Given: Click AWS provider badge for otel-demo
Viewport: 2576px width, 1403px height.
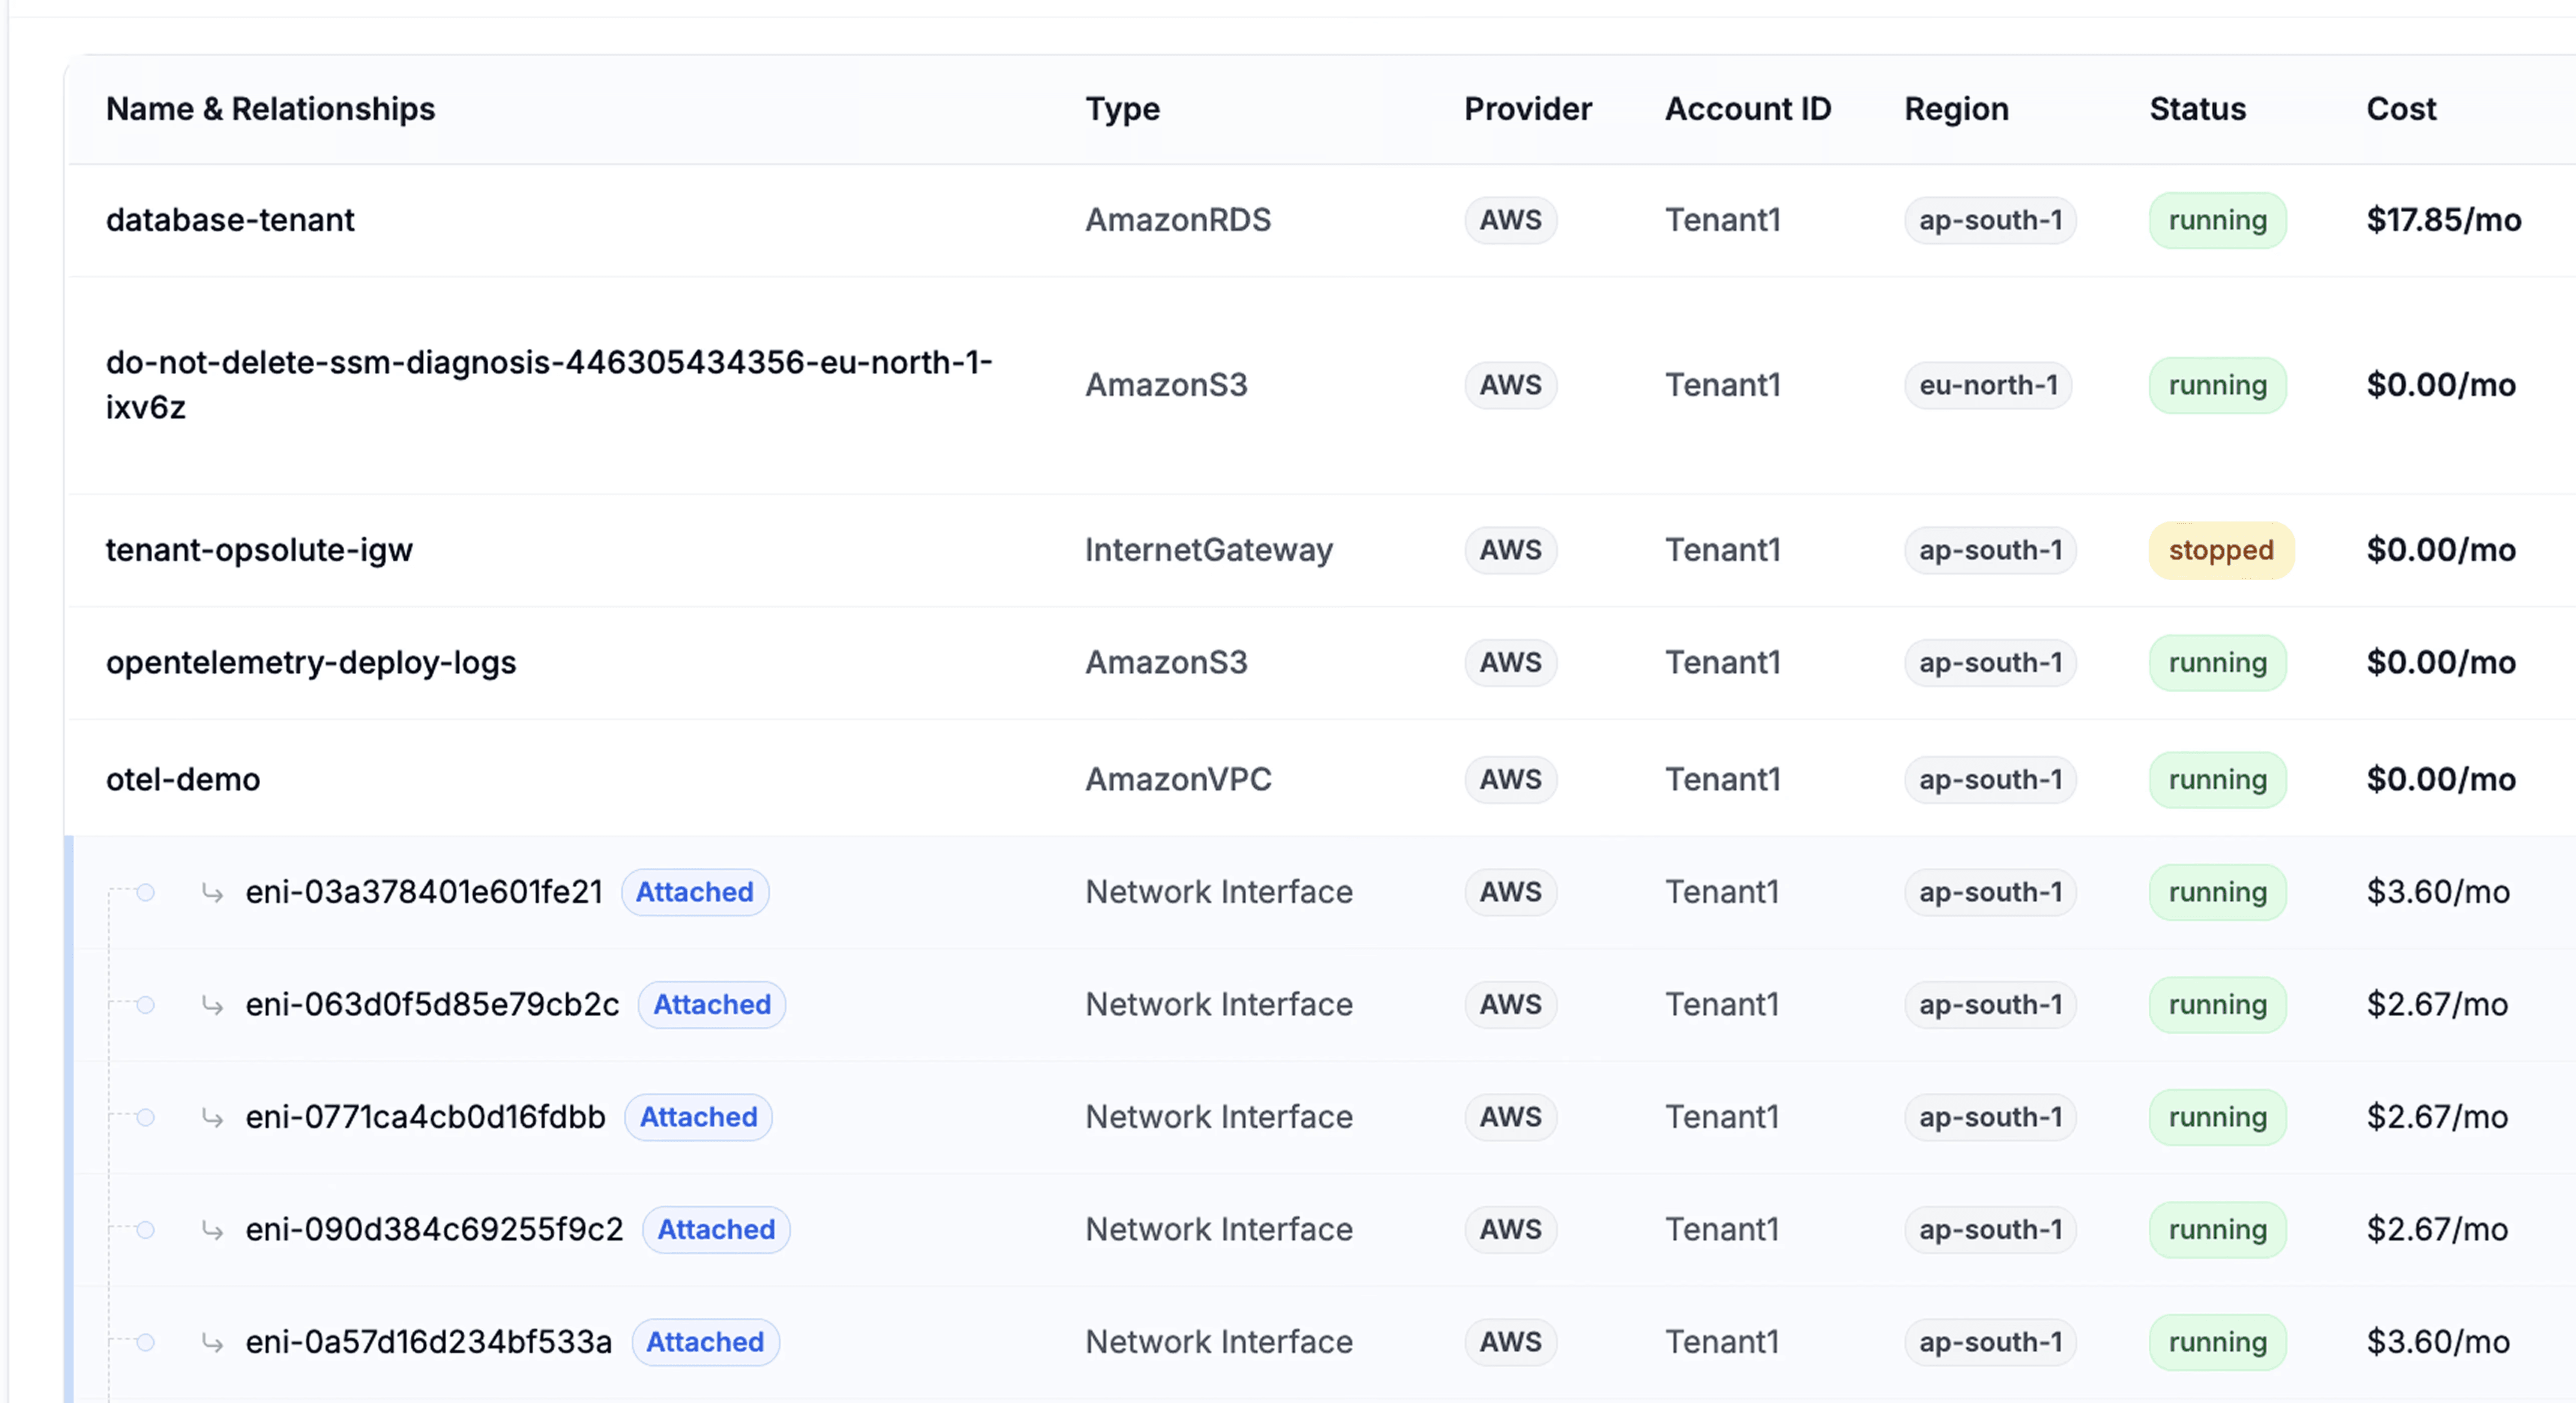Looking at the screenshot, I should coord(1510,779).
